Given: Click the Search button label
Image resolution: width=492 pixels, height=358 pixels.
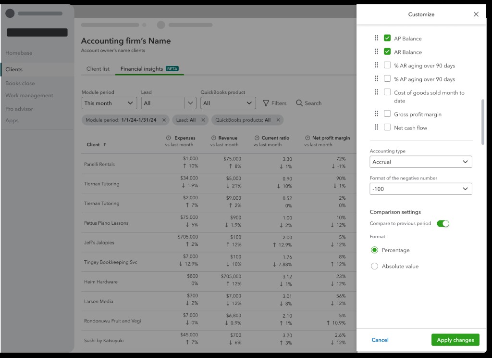Looking at the screenshot, I should pos(313,103).
